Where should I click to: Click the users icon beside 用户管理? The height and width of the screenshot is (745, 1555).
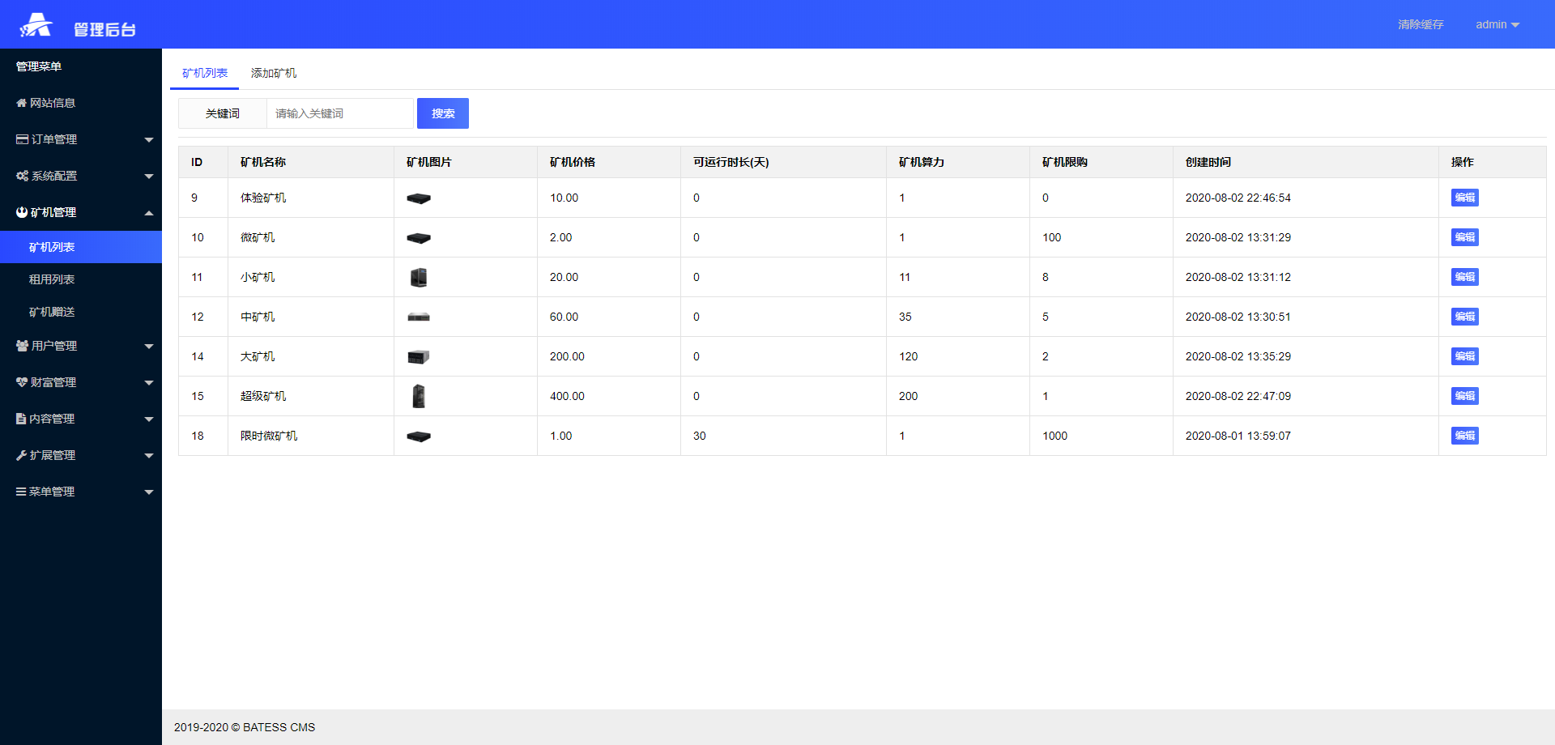click(22, 346)
